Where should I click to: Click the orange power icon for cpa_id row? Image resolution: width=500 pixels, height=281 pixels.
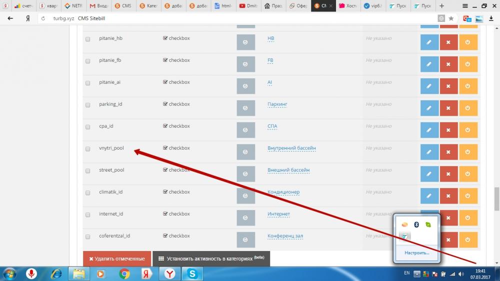(468, 130)
